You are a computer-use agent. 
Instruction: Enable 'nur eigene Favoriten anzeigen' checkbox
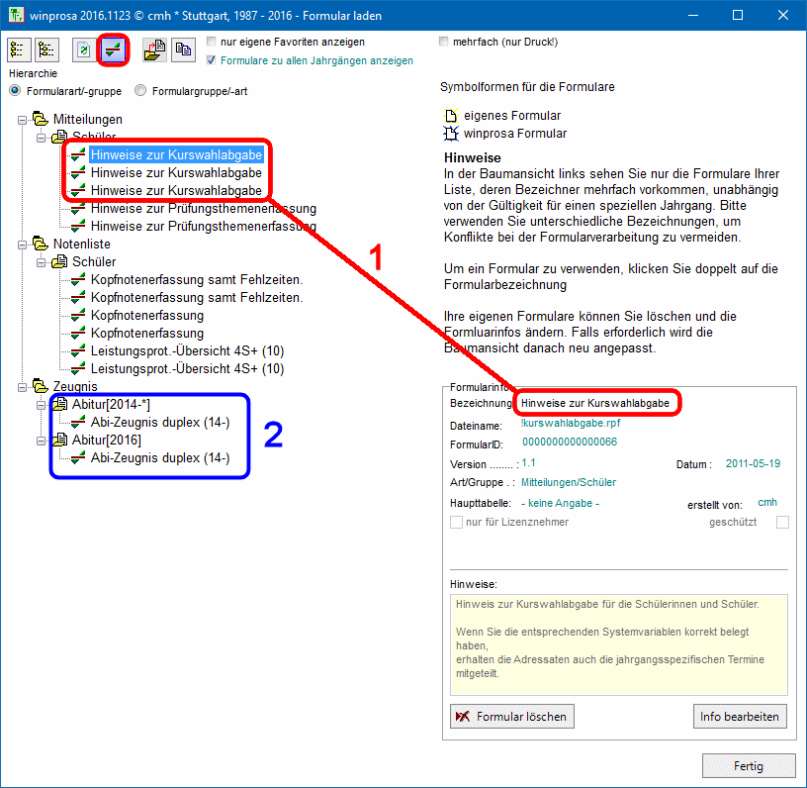[213, 43]
